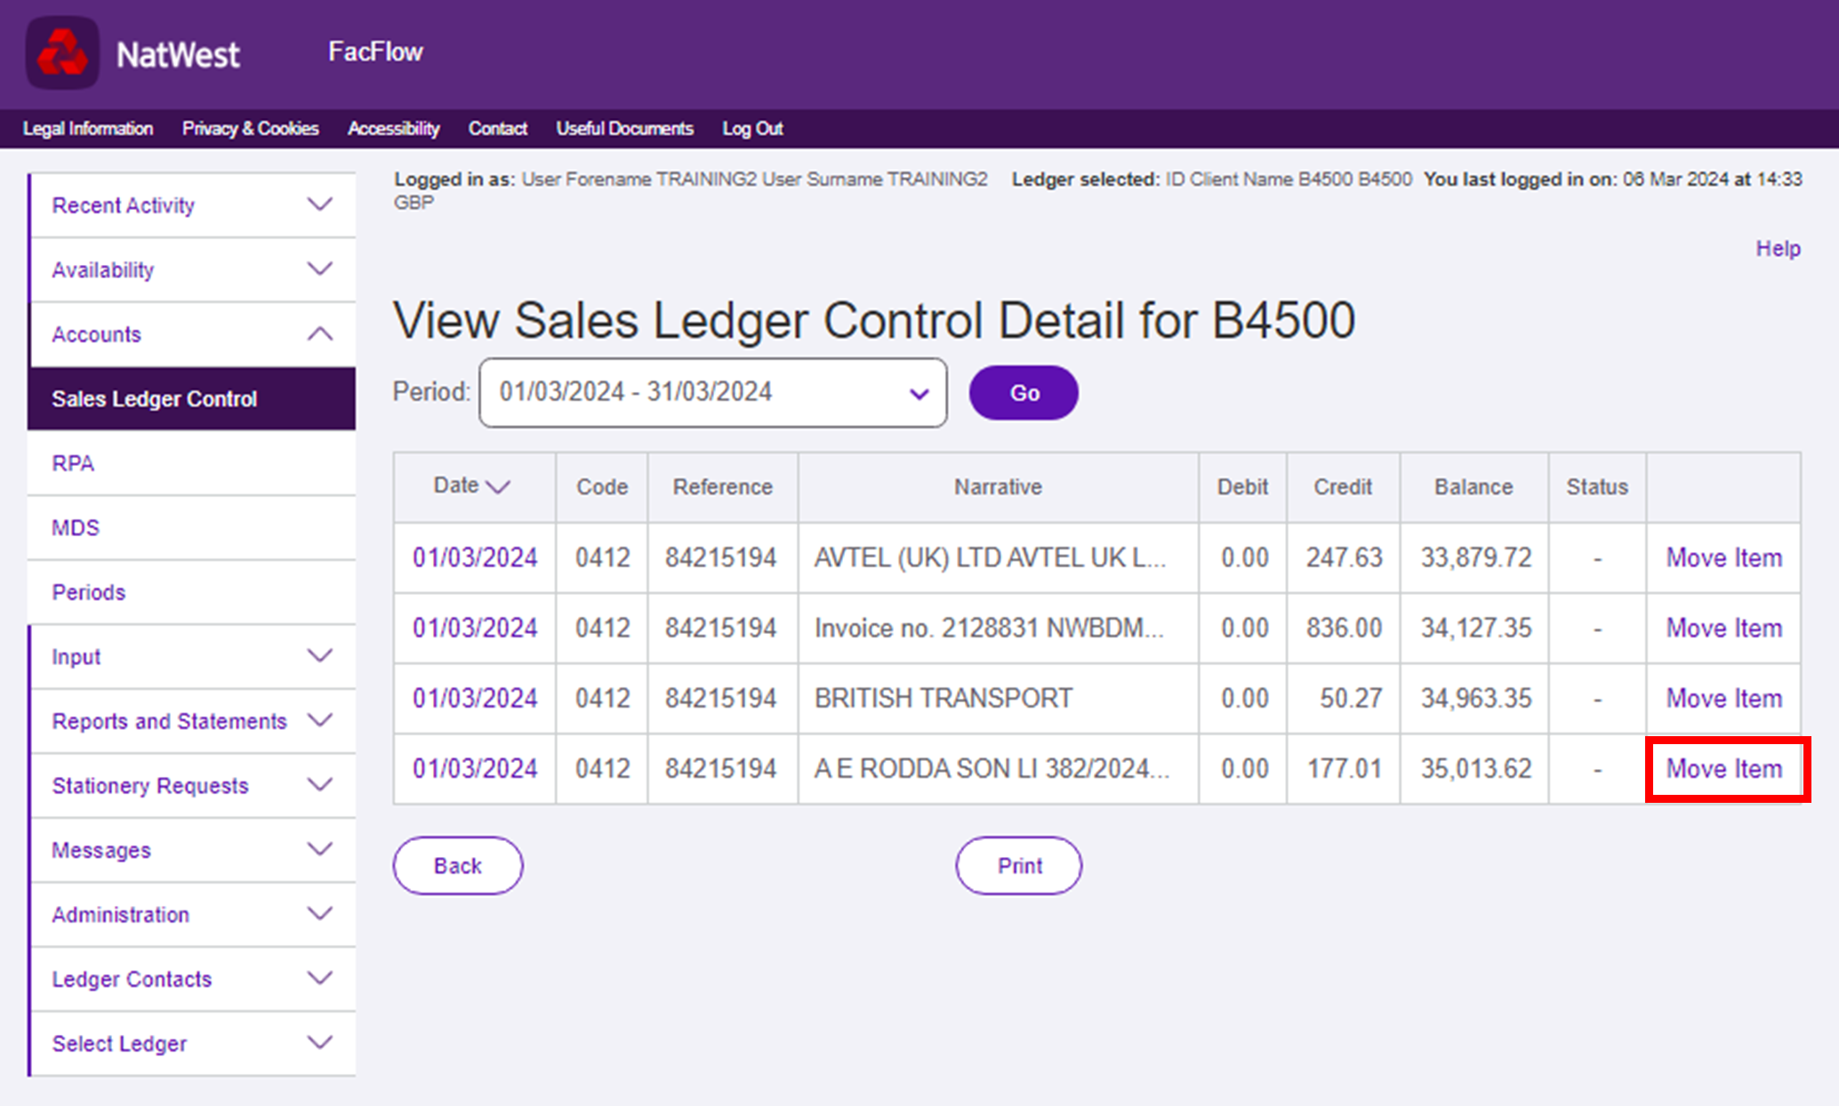Click Move Item for BRITISH TRANSPORT row
1839x1106 pixels.
click(x=1723, y=698)
